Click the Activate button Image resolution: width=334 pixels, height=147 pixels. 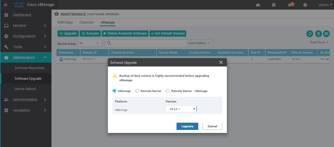coord(90,33)
